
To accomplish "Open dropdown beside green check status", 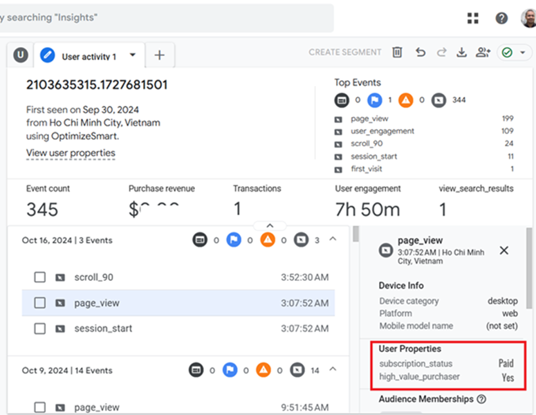I will pos(522,53).
